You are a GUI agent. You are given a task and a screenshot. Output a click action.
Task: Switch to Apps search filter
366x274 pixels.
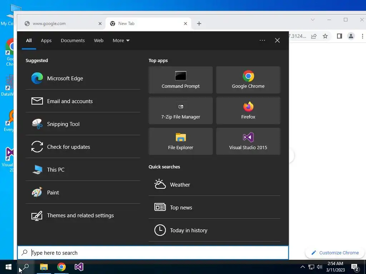click(46, 41)
